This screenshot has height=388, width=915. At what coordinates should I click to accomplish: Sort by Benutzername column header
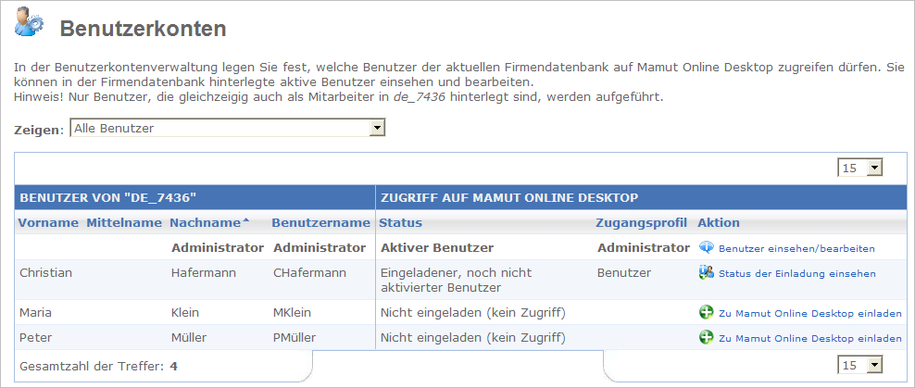pyautogui.click(x=320, y=223)
